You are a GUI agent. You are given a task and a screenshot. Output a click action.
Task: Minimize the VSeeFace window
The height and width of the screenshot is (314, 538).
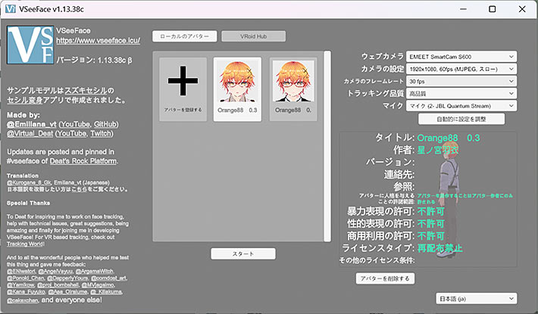click(463, 9)
